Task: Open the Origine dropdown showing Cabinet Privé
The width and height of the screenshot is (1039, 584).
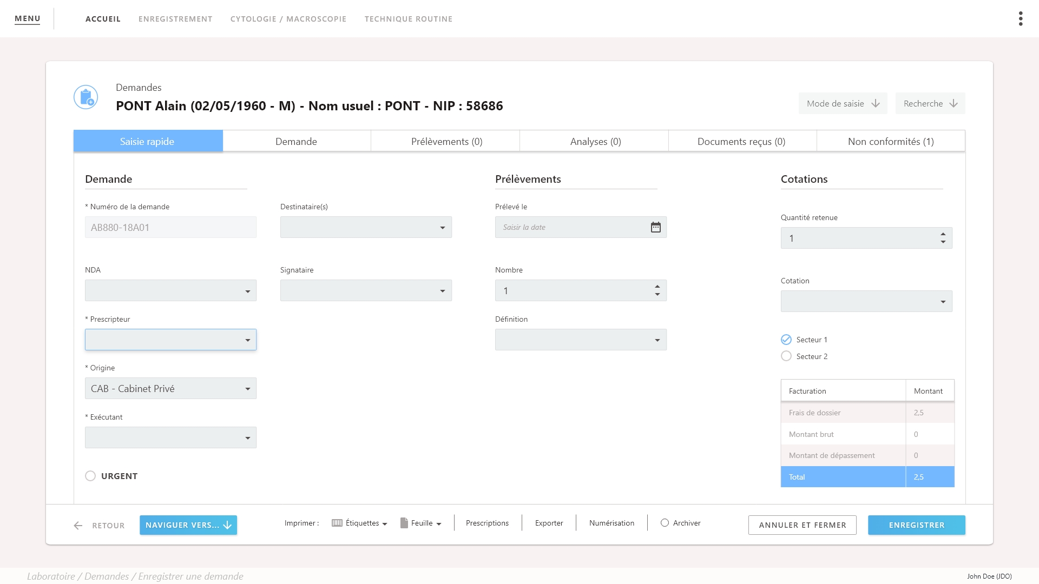Action: pyautogui.click(x=170, y=388)
